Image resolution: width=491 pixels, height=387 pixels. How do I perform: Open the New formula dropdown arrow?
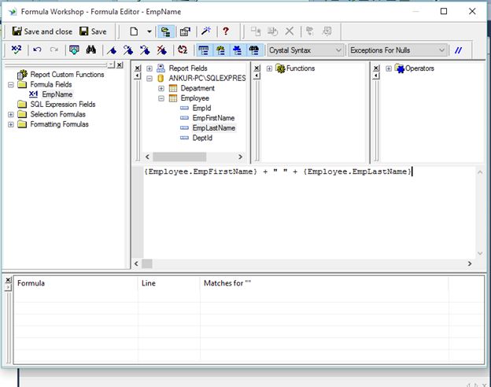pyautogui.click(x=150, y=31)
